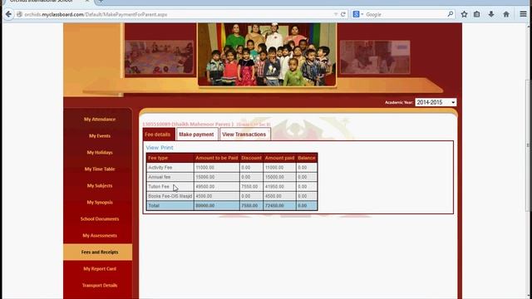
Task: Open the Google search engine selector
Action: pos(358,14)
